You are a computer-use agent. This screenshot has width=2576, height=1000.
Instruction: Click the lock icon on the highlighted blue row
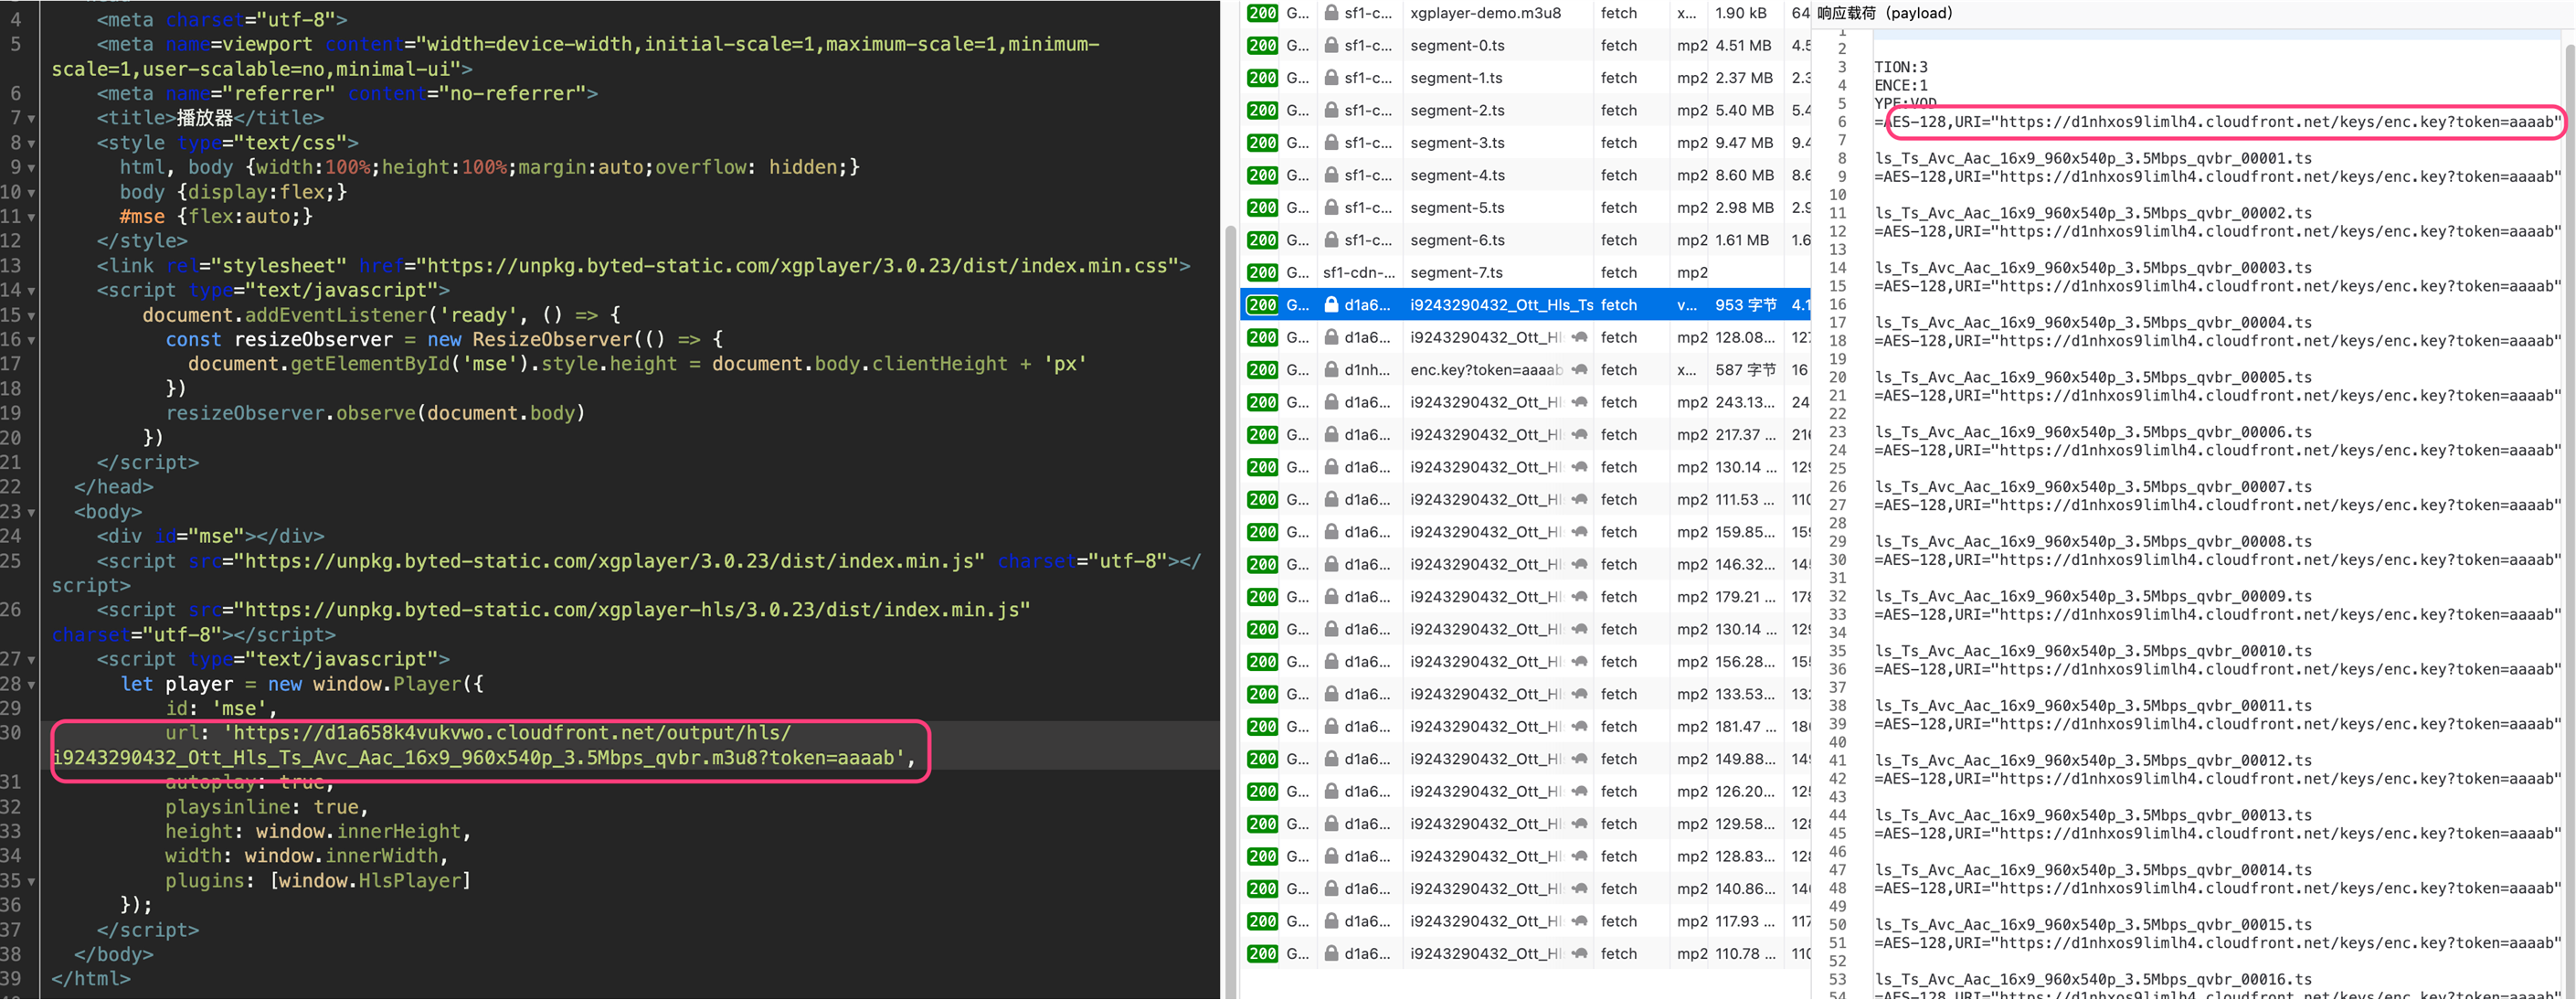[1331, 305]
